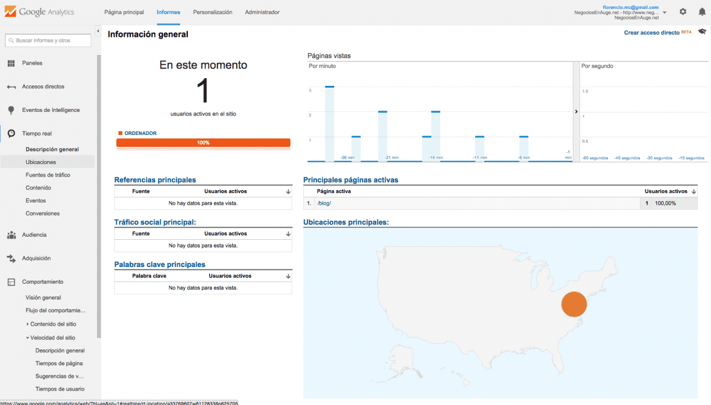711x405 pixels.
Task: Click Crear acceso directo link
Action: 652,33
